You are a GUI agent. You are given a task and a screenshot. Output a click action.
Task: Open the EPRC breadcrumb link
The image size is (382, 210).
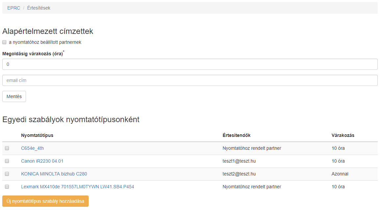click(14, 8)
